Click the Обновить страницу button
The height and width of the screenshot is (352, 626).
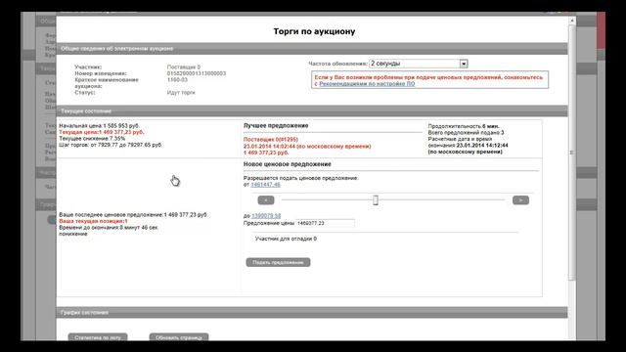point(179,337)
